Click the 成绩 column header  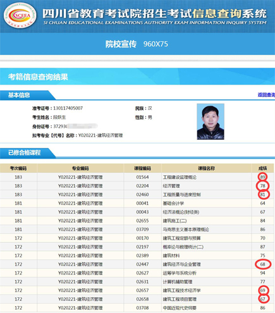click(x=262, y=168)
